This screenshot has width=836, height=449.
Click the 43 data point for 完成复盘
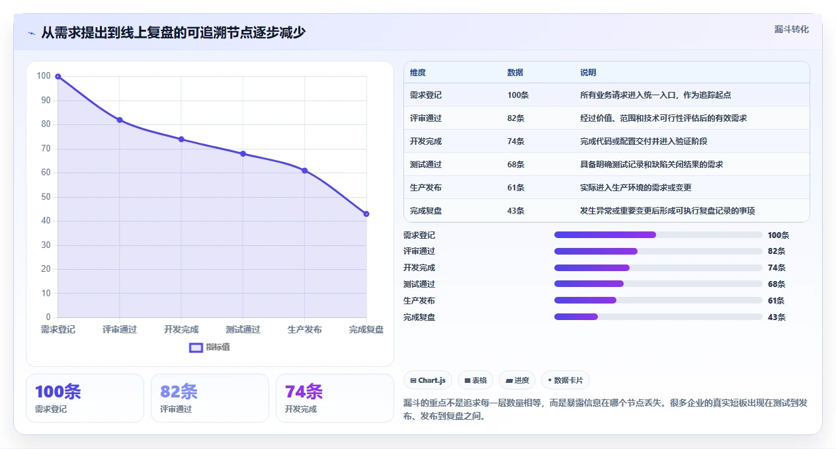[x=366, y=214]
